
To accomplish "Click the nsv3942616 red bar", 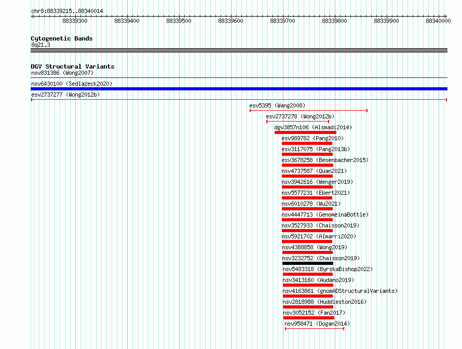I will pos(307,187).
